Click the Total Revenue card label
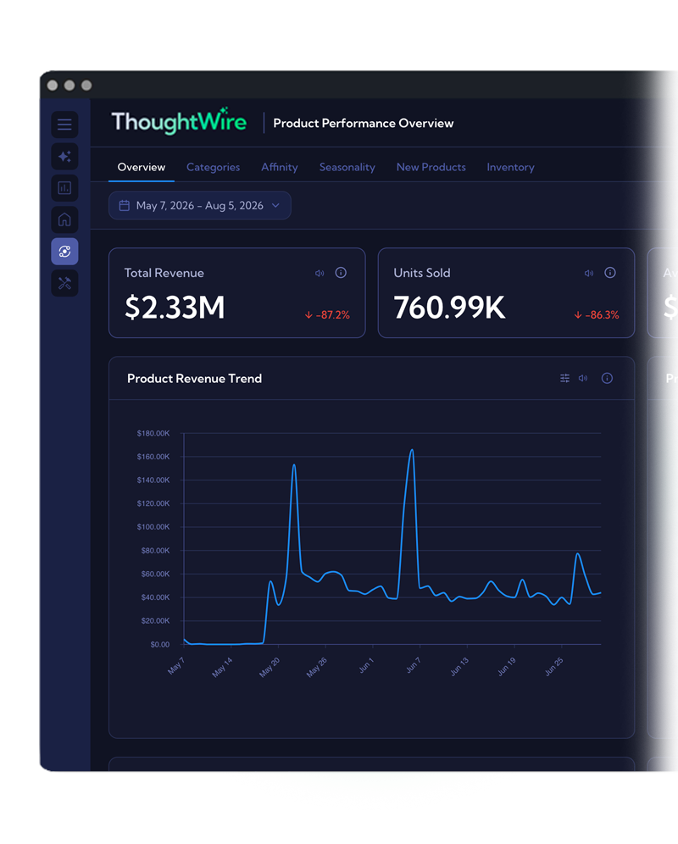Viewport: 678px width, 844px height. pos(164,273)
